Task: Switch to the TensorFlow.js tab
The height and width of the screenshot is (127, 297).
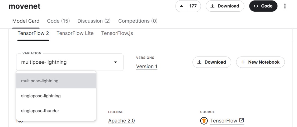Action: point(117,33)
